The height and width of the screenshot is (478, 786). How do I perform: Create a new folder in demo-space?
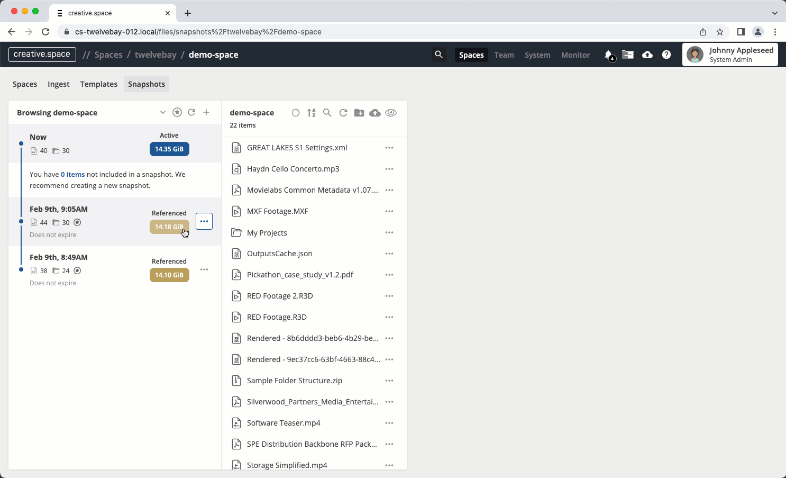pos(359,113)
